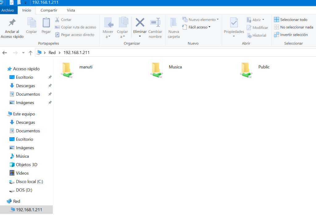Open the recent locations dropdown arrow
This screenshot has height=215, width=316.
point(23,53)
